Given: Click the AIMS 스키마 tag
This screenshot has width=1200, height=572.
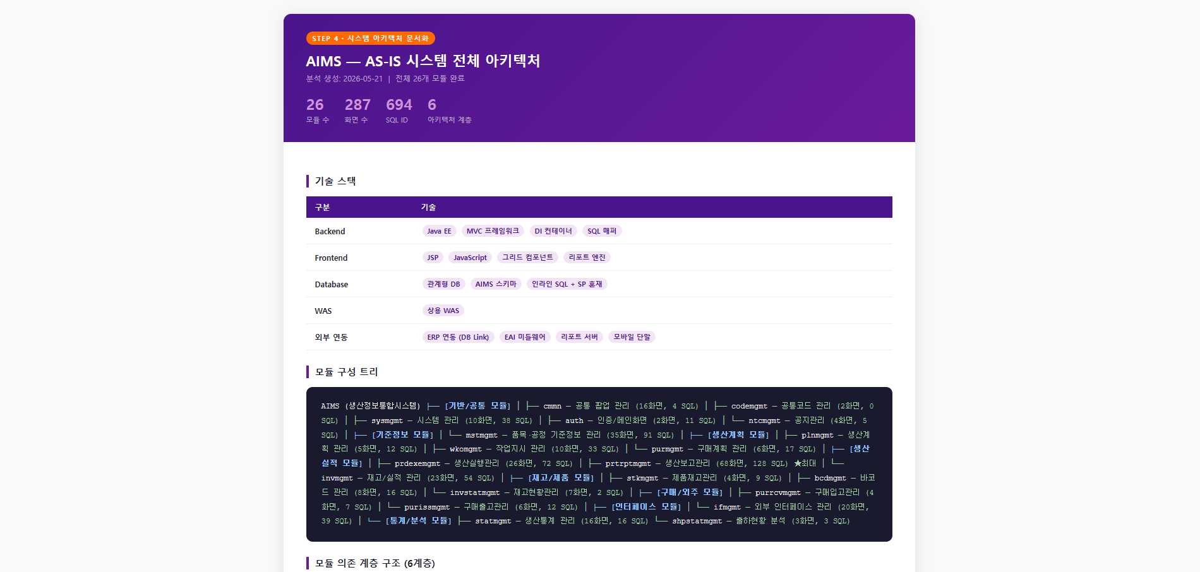Looking at the screenshot, I should 496,284.
